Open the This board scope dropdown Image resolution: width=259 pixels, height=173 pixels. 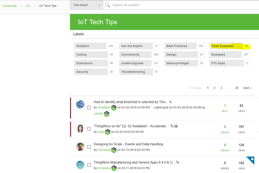tap(87, 5)
